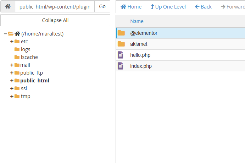Collapse the /home/maraltest root node

pos(5,34)
